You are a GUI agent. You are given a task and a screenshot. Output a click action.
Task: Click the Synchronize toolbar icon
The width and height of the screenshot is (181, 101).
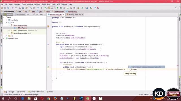coord(8,8)
